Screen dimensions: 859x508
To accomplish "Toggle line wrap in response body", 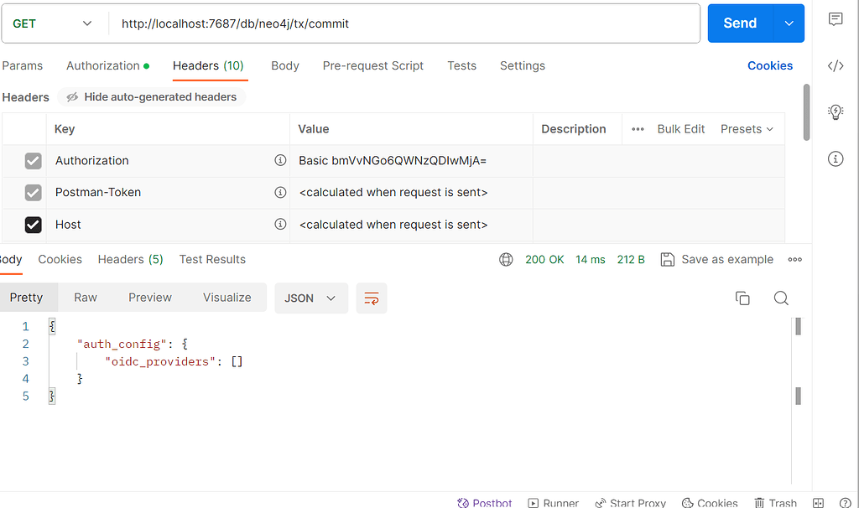I will tap(372, 298).
